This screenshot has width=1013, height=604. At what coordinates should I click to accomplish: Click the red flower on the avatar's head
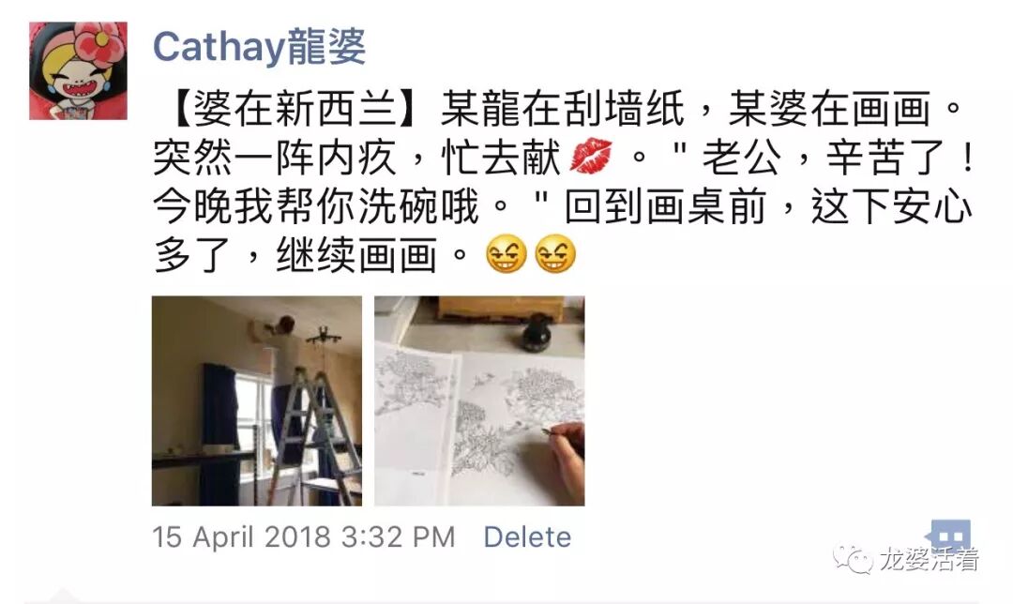tap(100, 38)
